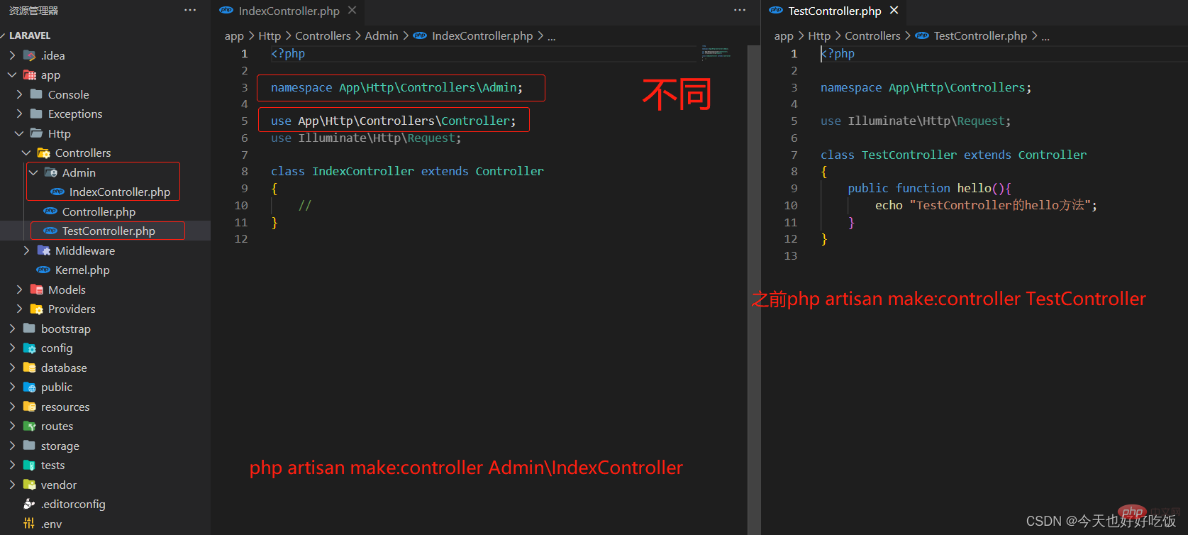Click the Http breadcrumb in right editor

tap(819, 35)
